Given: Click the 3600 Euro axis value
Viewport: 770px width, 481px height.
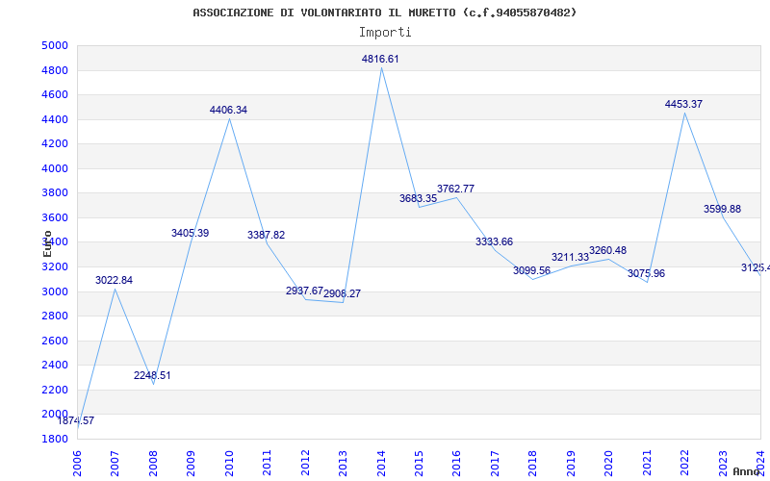Looking at the screenshot, I should 55,218.
